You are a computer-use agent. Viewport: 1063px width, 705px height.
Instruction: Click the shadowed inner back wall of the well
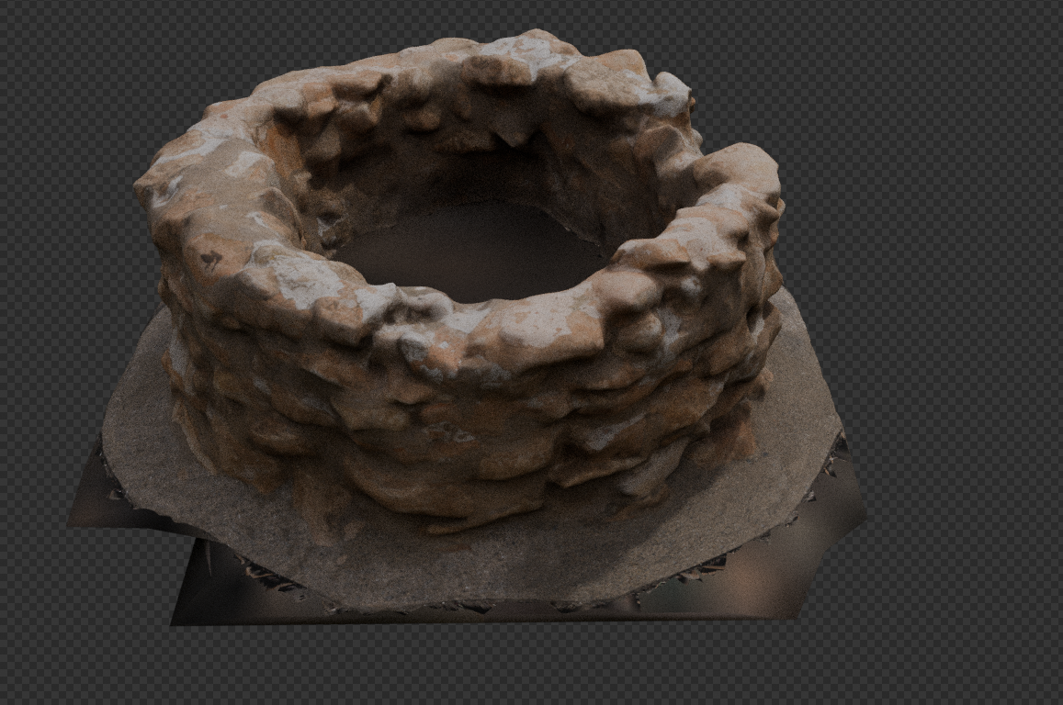(x=478, y=156)
